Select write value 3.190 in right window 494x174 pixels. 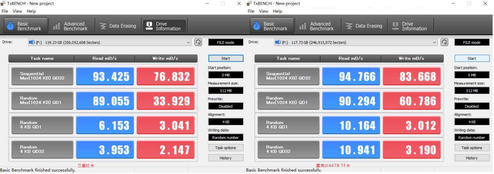pyautogui.click(x=412, y=149)
